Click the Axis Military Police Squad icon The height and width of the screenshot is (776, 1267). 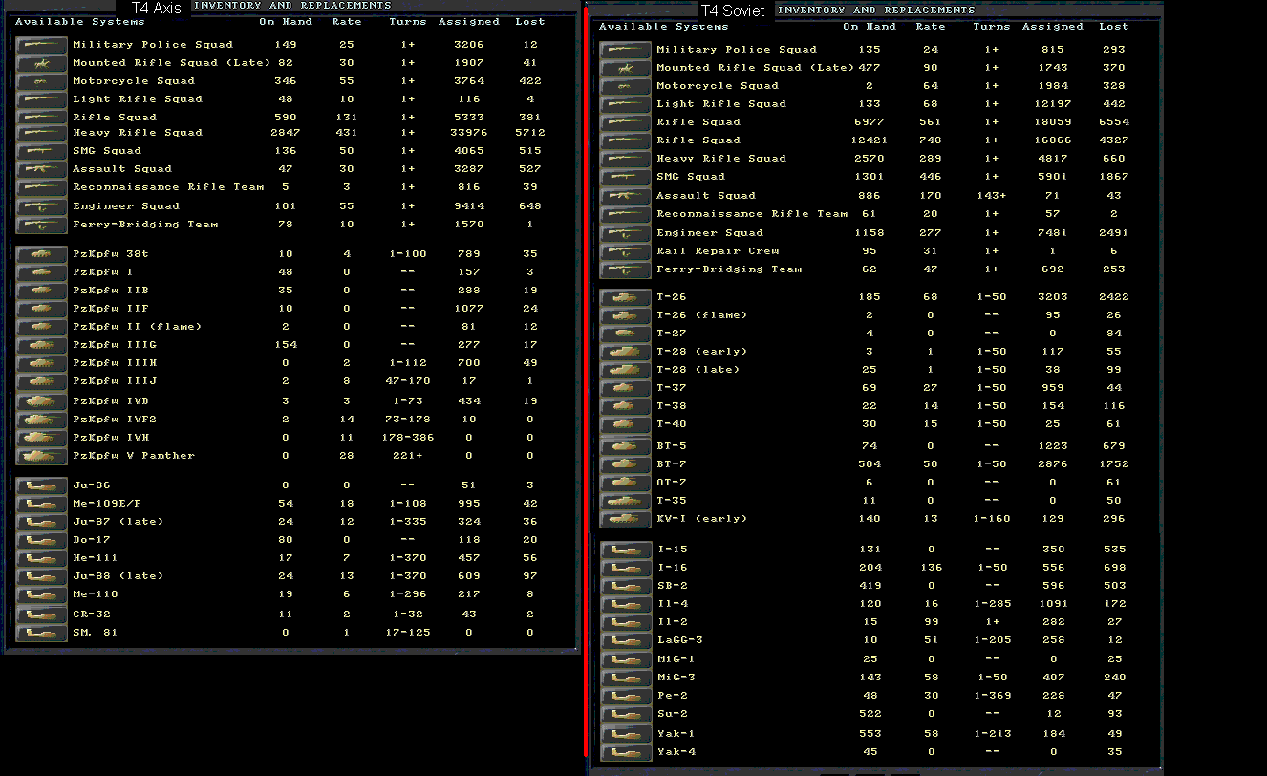(x=42, y=45)
